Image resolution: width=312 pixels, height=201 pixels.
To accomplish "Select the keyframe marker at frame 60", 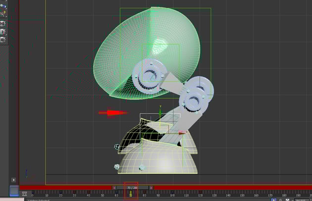I will point(116,192).
